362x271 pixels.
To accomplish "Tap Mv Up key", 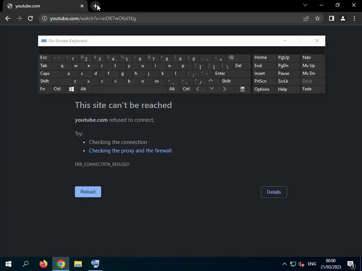I will tap(313, 66).
